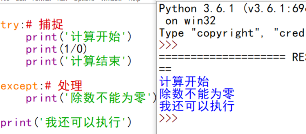This screenshot has height=134, width=306.
Task: Click the 'on win32' line in shell
Action: pyautogui.click(x=190, y=21)
